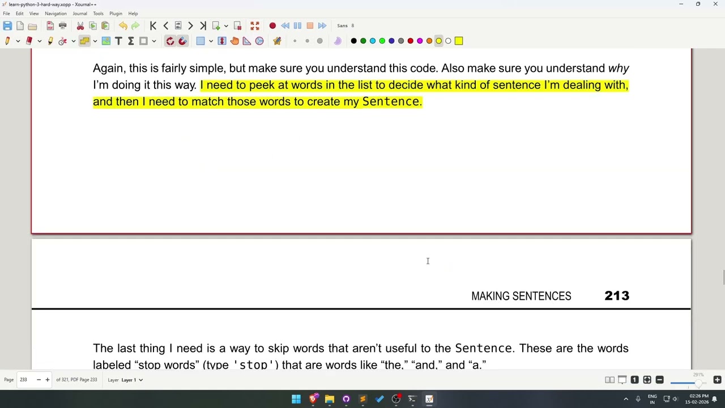Redo the last undone action

(x=135, y=25)
